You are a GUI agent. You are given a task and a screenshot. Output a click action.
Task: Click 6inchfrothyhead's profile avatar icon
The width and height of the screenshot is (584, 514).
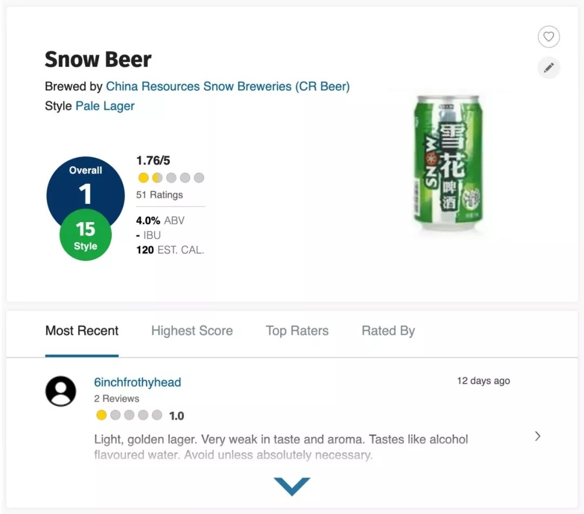coord(61,391)
